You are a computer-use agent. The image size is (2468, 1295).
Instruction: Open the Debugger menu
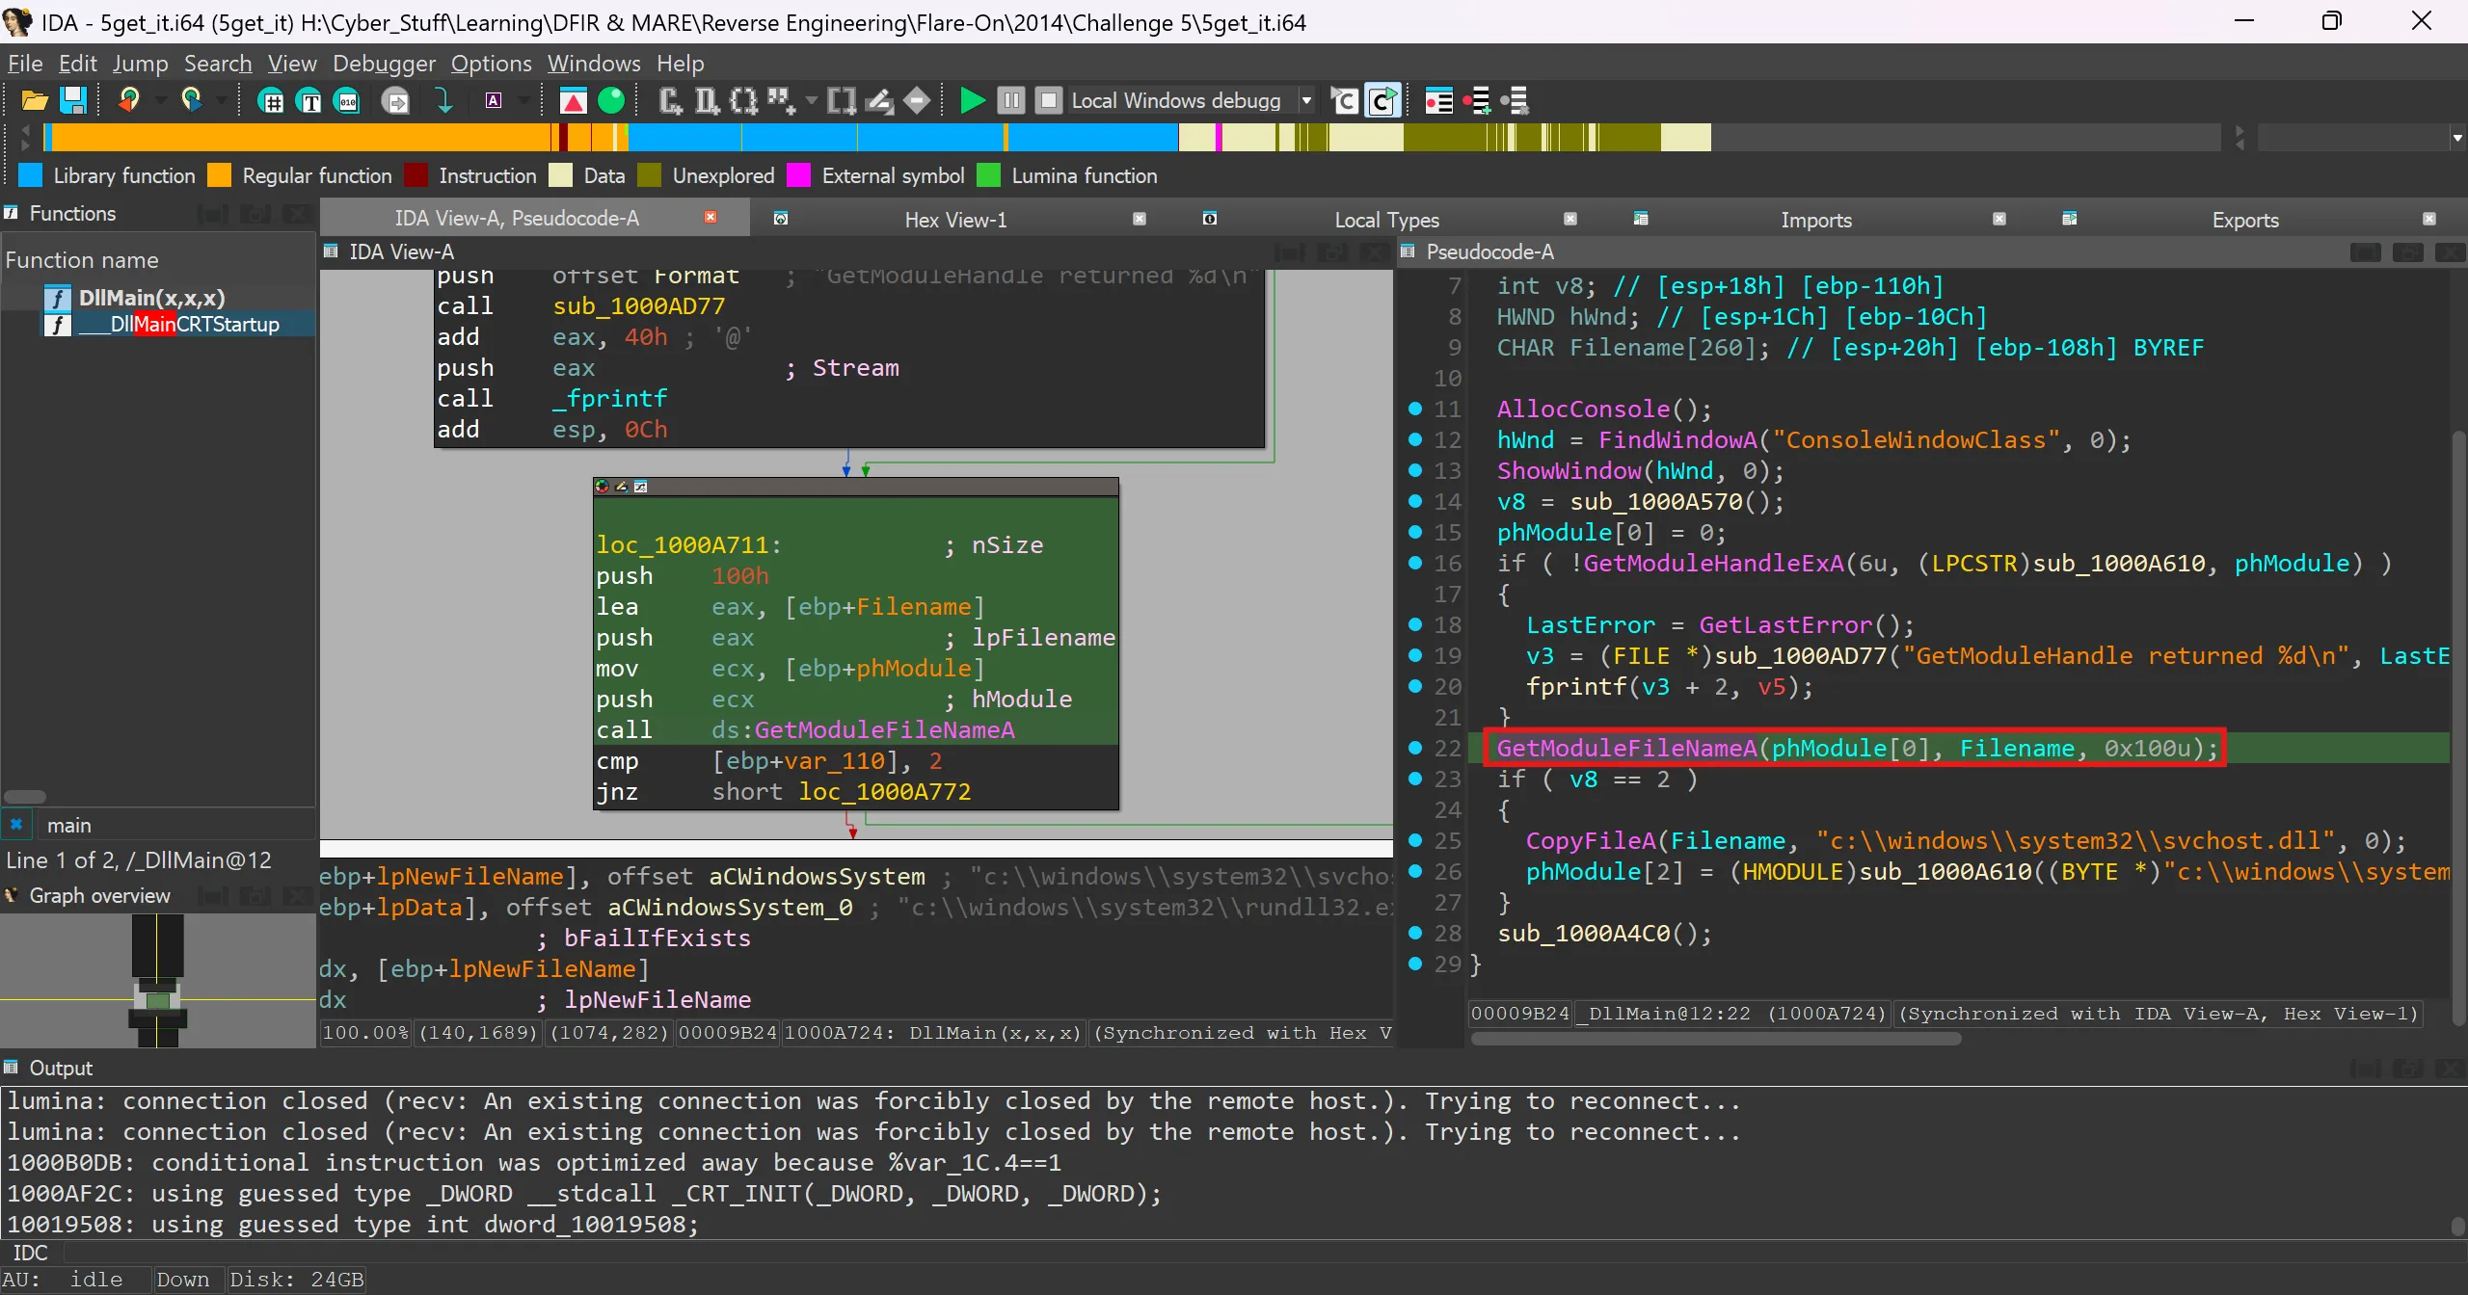pos(384,64)
